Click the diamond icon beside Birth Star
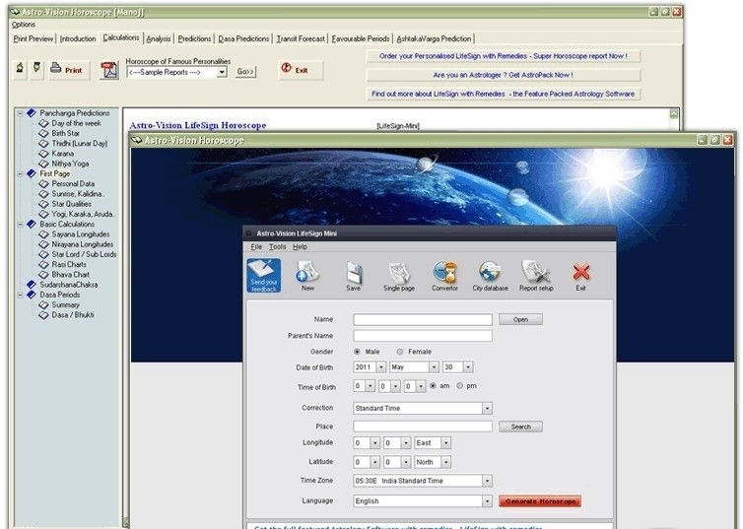Screen dimensions: 743x529 pyautogui.click(x=43, y=133)
